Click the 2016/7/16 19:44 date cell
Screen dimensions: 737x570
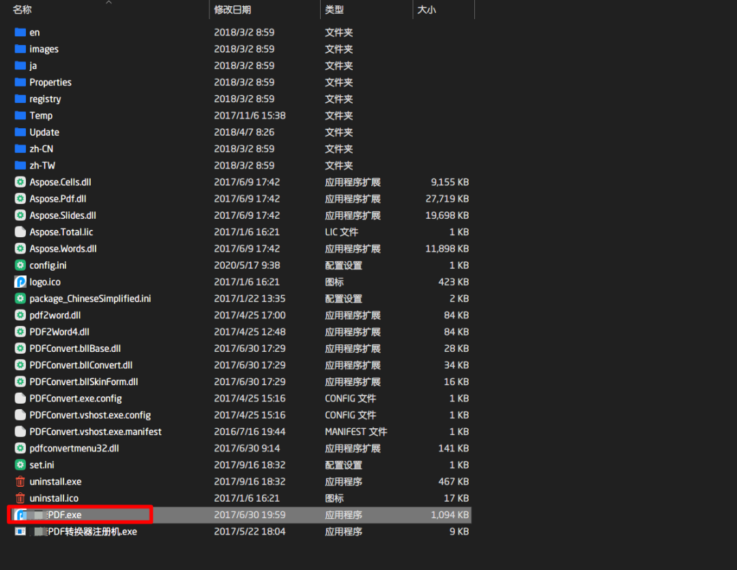(x=250, y=432)
